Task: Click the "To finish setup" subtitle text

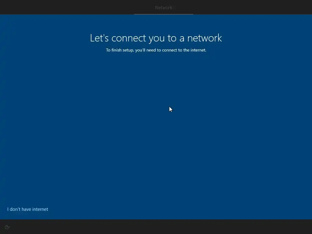Action: tap(156, 50)
